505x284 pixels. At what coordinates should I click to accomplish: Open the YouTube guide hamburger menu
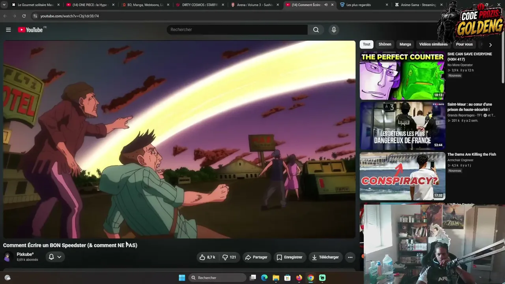8,30
